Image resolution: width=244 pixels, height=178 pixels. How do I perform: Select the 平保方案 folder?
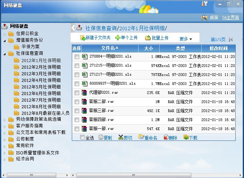(x=31, y=46)
